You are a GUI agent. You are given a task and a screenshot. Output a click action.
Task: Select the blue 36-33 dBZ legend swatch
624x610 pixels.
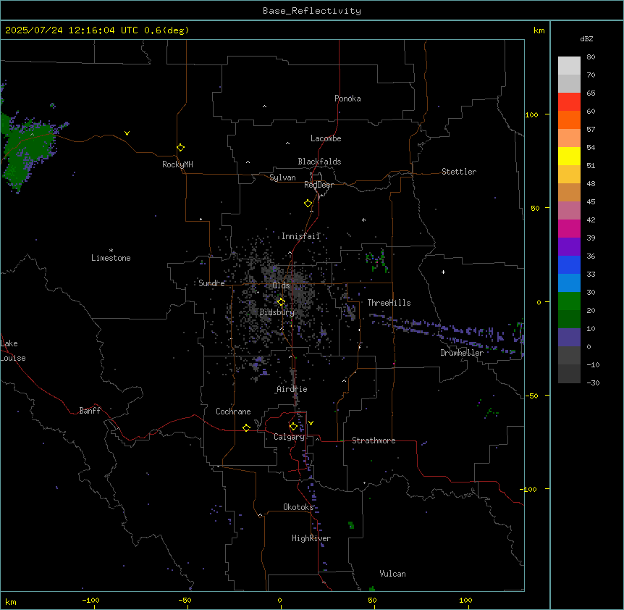coord(569,264)
